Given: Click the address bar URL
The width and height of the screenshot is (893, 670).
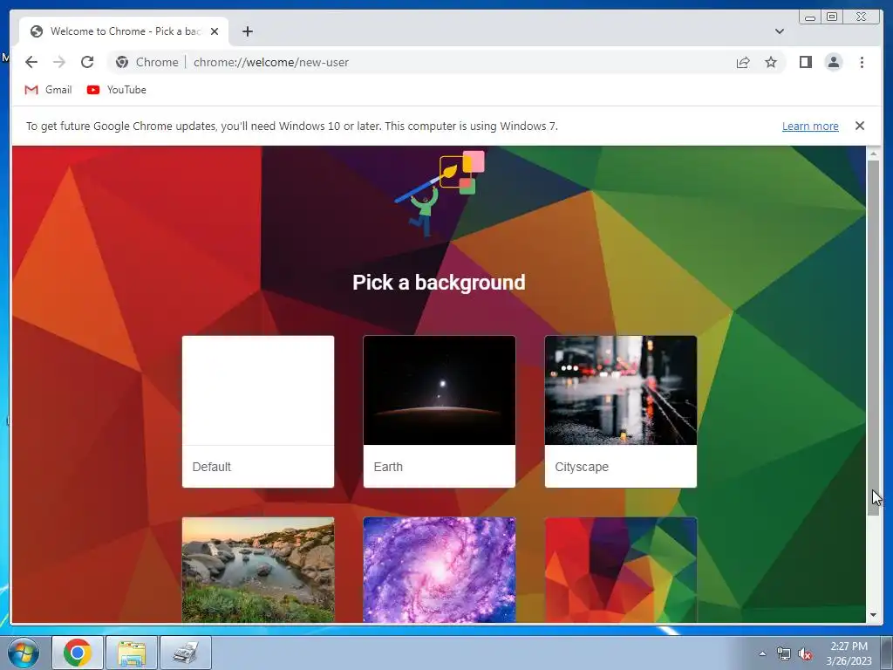Looking at the screenshot, I should [x=271, y=62].
